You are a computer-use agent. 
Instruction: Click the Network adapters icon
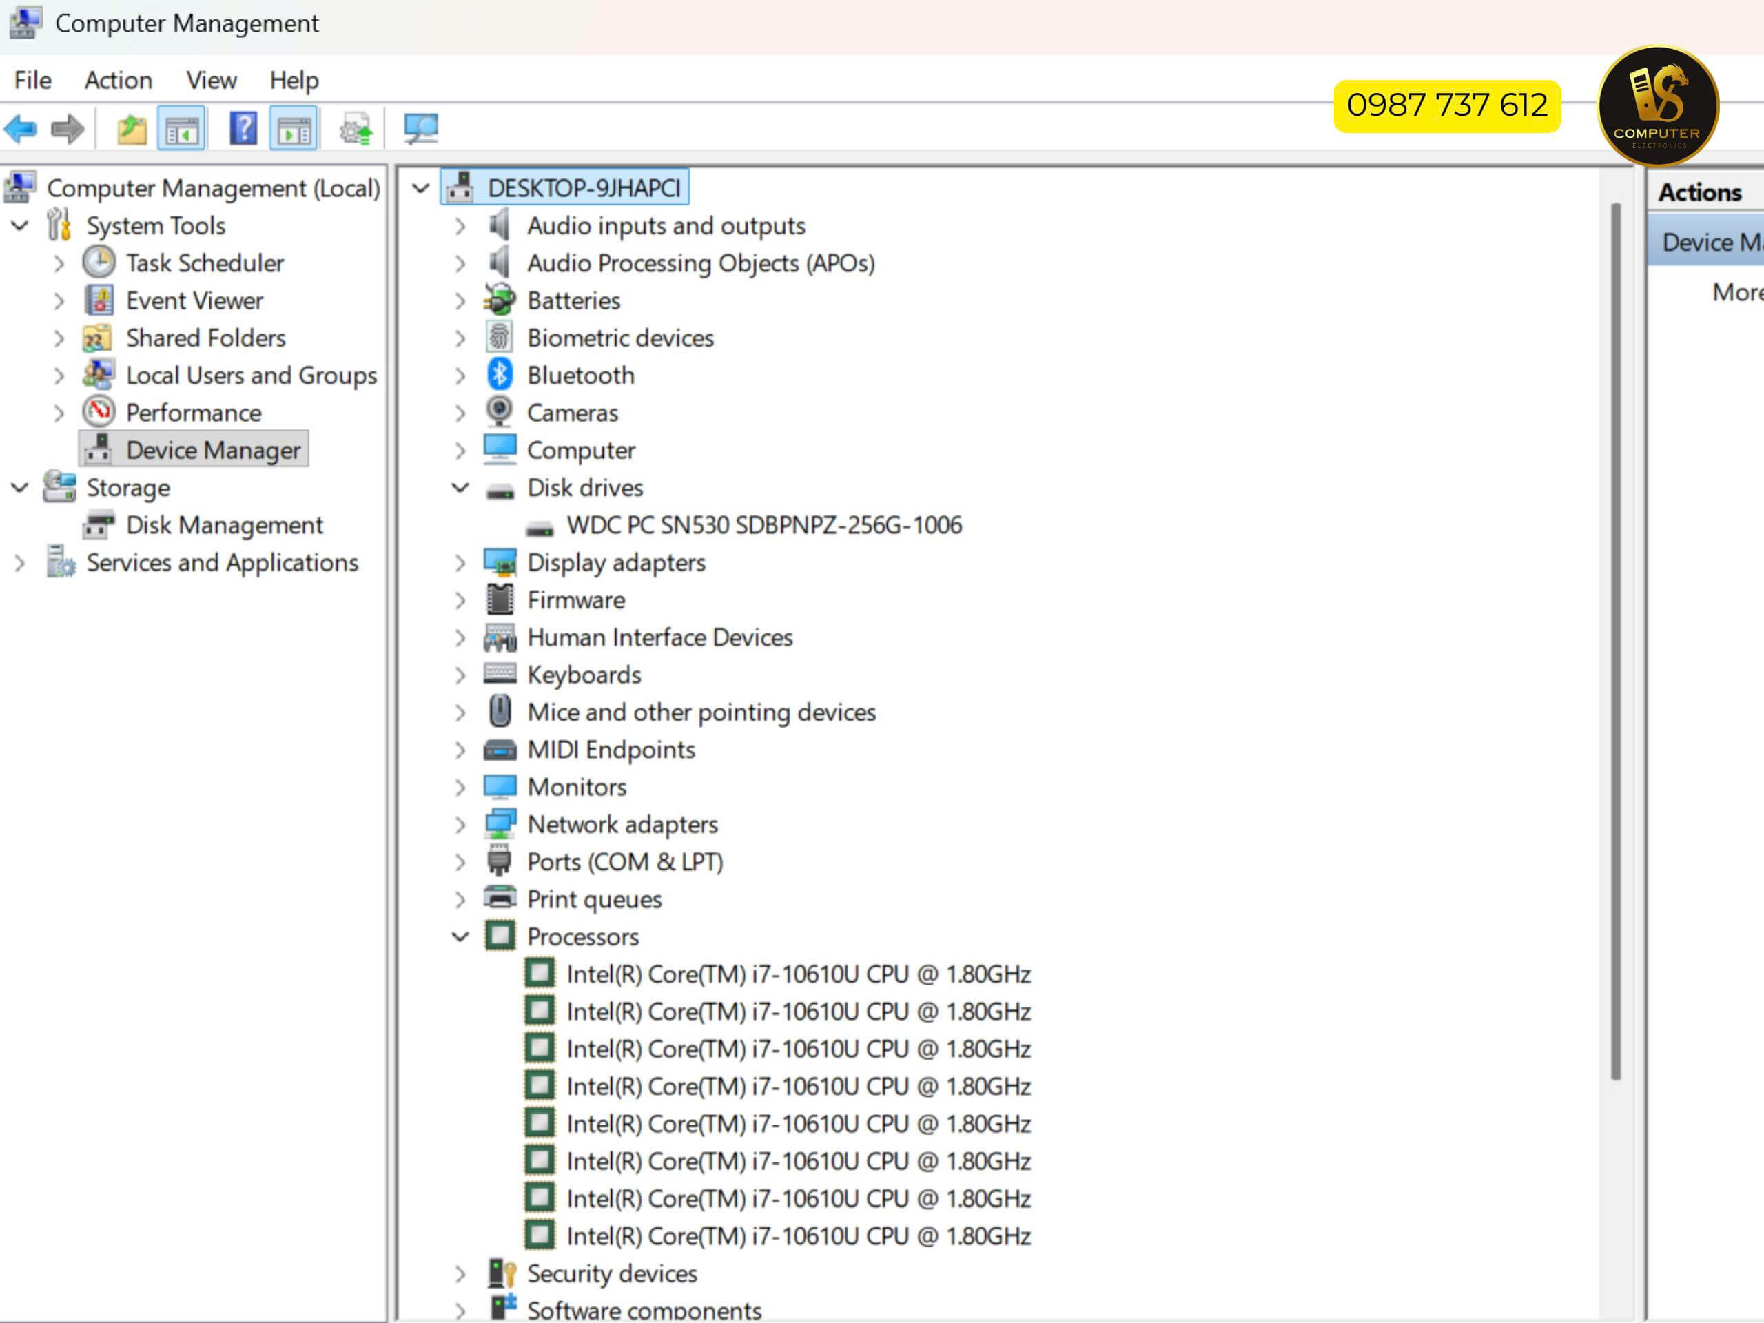click(500, 824)
